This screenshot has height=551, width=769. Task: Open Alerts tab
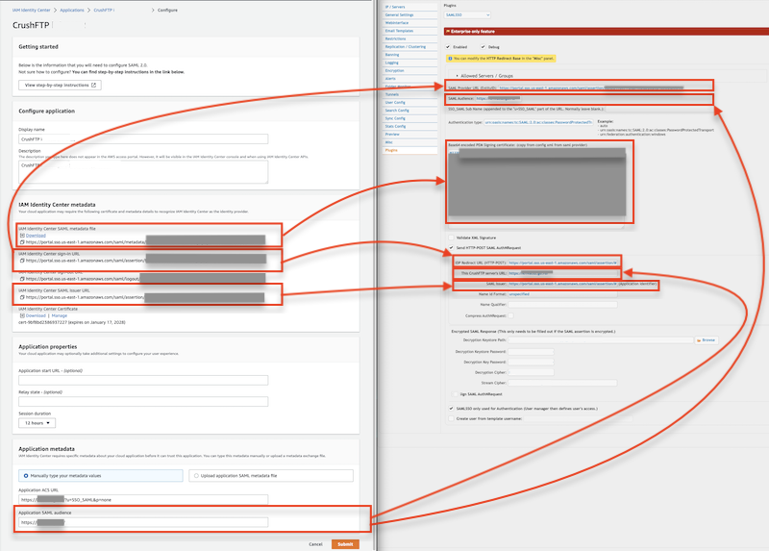[x=410, y=79]
